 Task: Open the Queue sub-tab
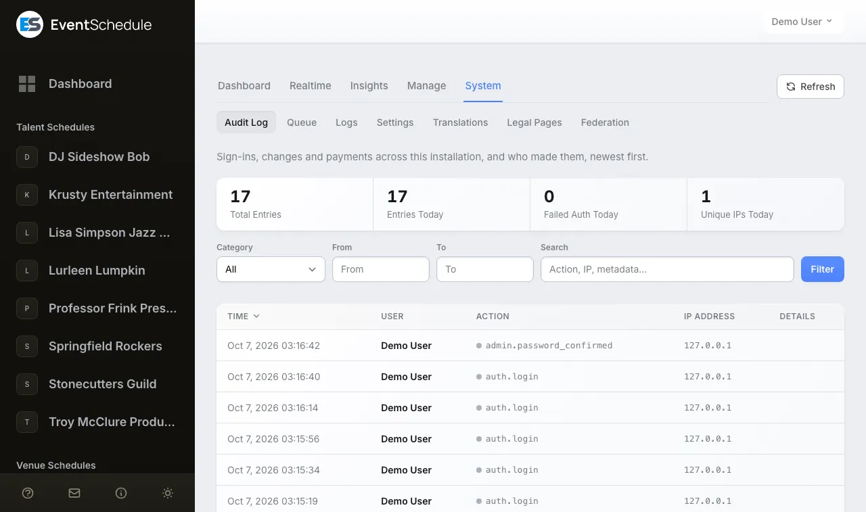(x=302, y=122)
